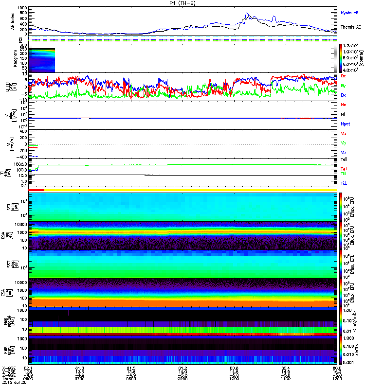The height and width of the screenshot is (389, 365).
Task: Click the blue Bx legend label
Action: point(343,95)
